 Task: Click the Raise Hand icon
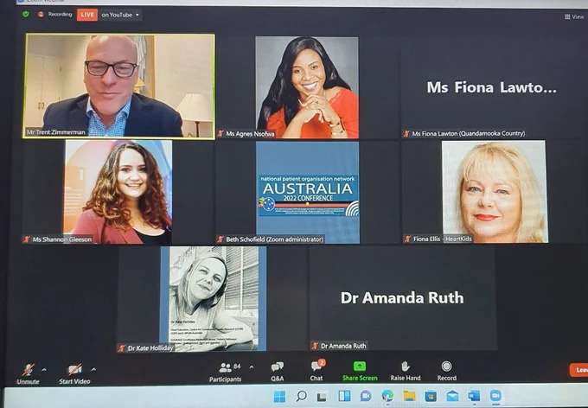pyautogui.click(x=406, y=366)
